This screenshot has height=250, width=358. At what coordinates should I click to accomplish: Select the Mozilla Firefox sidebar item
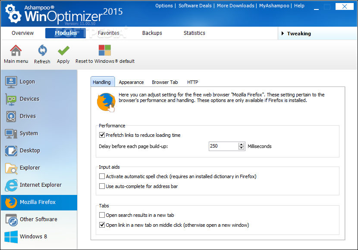[x=39, y=202]
